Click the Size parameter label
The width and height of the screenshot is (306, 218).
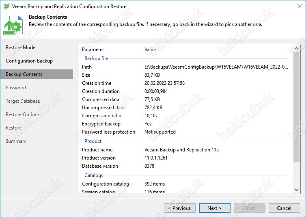coord(86,75)
